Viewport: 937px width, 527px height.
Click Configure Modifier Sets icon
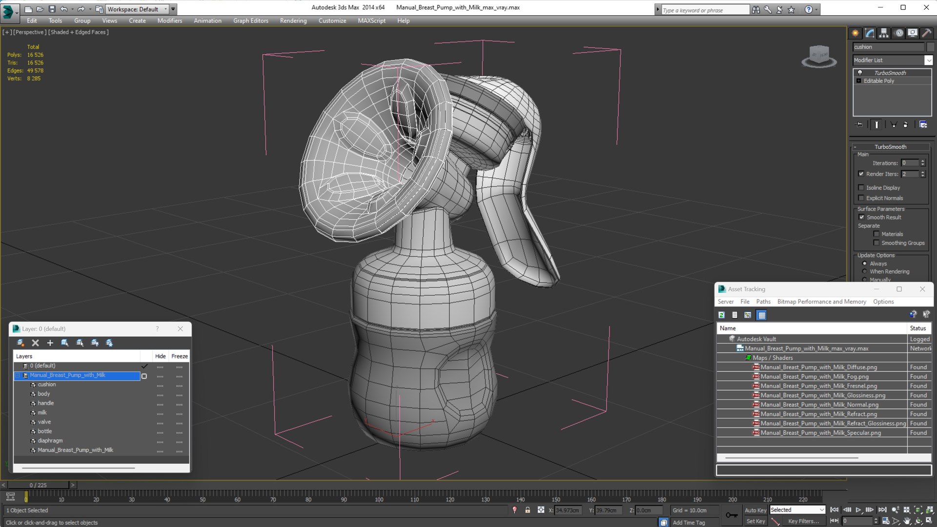pyautogui.click(x=923, y=125)
